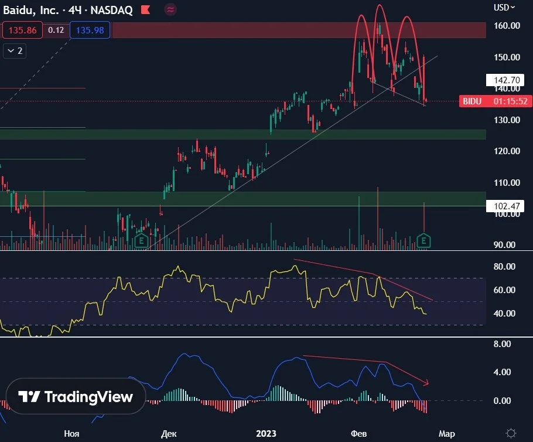
Task: Select the 102.47 price level label
Action: [x=505, y=206]
